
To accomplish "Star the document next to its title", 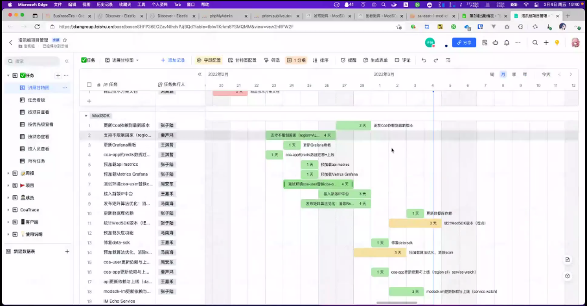I will tap(65, 40).
